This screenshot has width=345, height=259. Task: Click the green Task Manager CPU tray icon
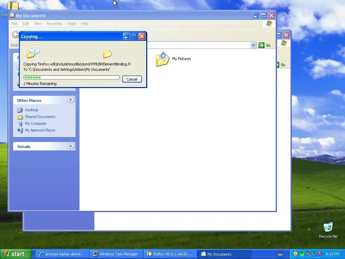tap(302, 254)
